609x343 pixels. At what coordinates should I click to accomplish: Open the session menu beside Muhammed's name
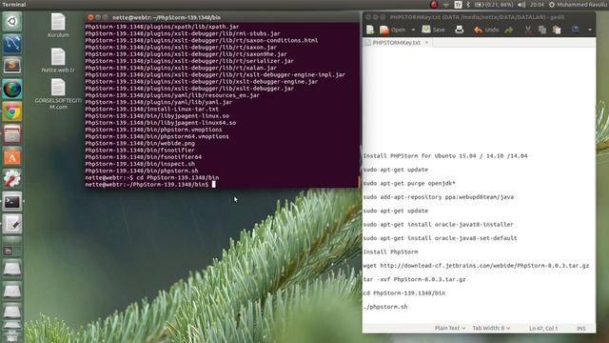point(552,5)
